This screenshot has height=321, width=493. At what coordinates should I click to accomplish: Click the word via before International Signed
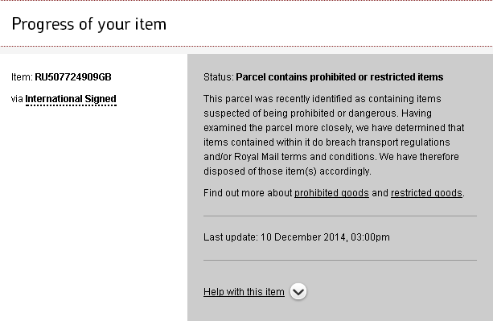17,99
